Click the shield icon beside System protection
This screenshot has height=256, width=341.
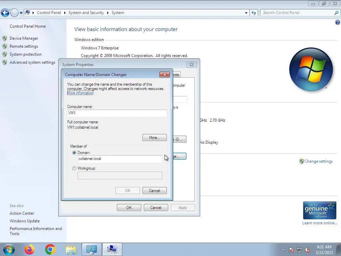tap(5, 54)
